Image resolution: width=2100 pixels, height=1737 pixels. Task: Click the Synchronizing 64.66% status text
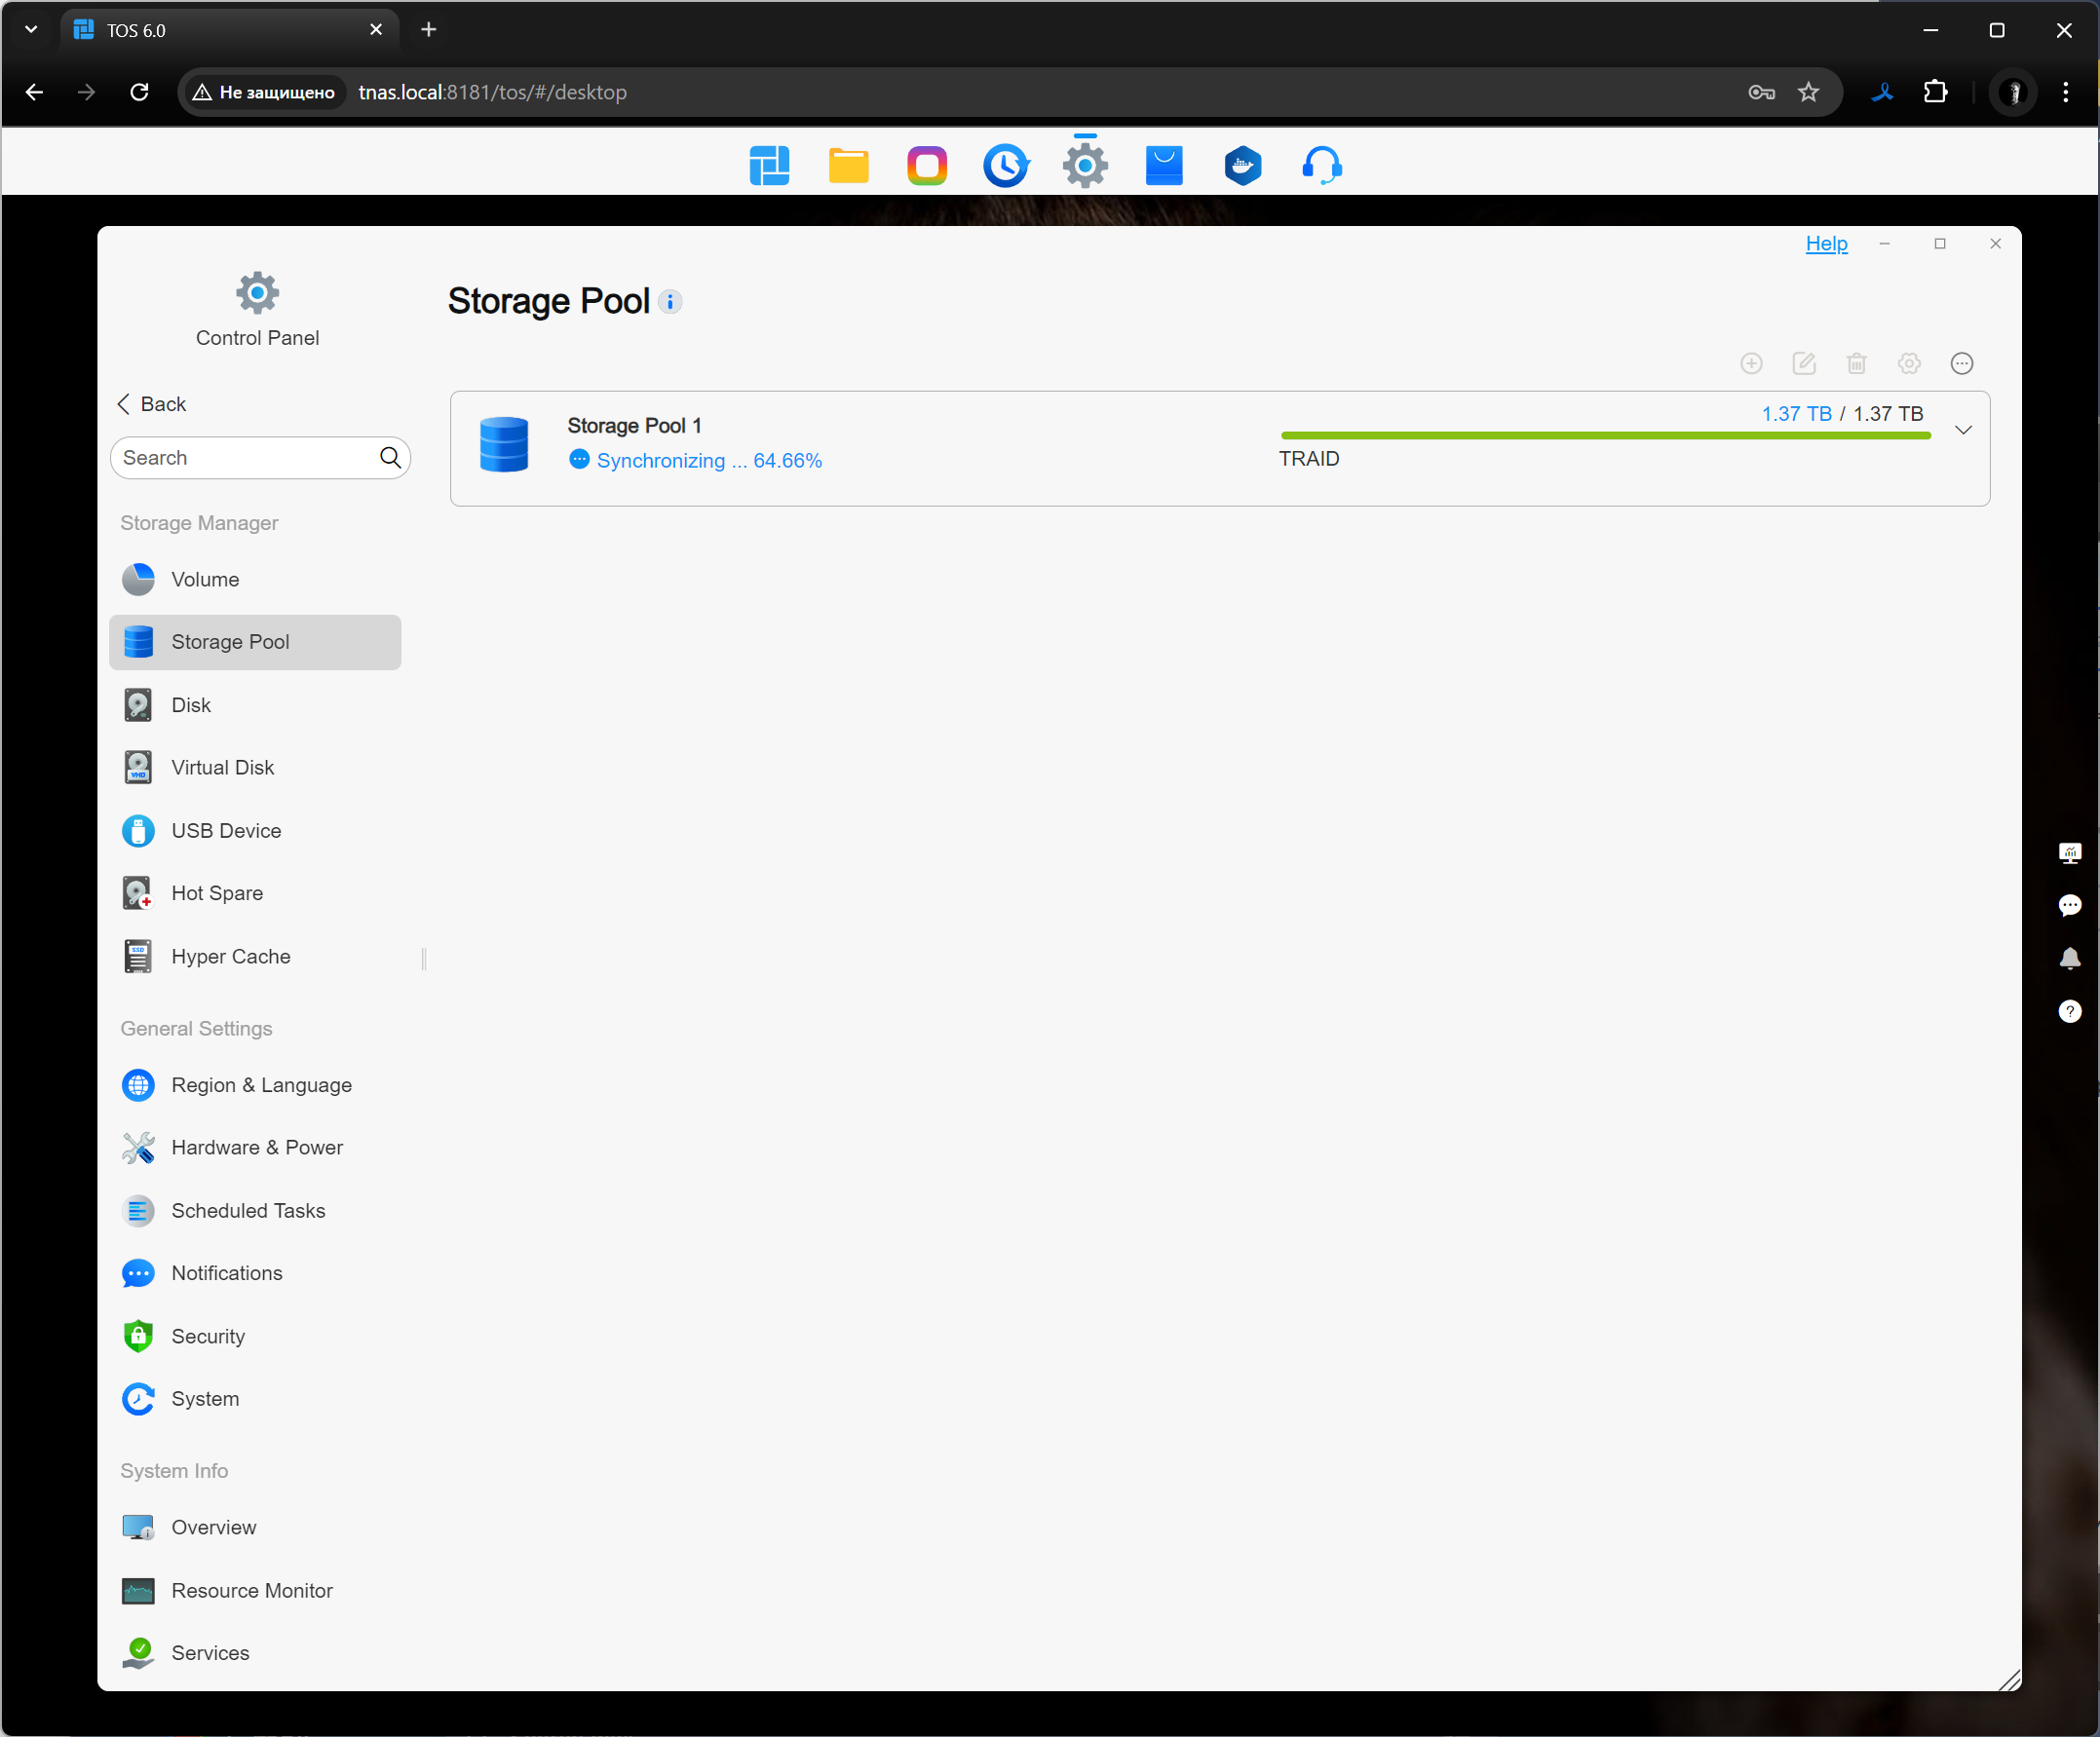(709, 460)
